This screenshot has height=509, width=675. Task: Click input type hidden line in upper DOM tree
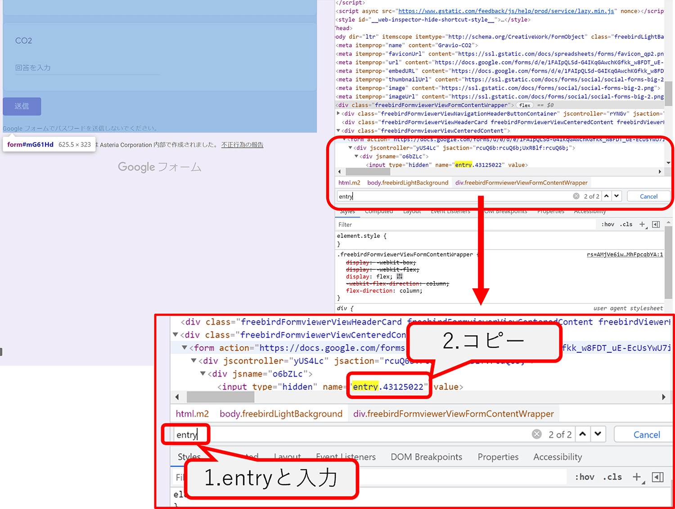[447, 165]
